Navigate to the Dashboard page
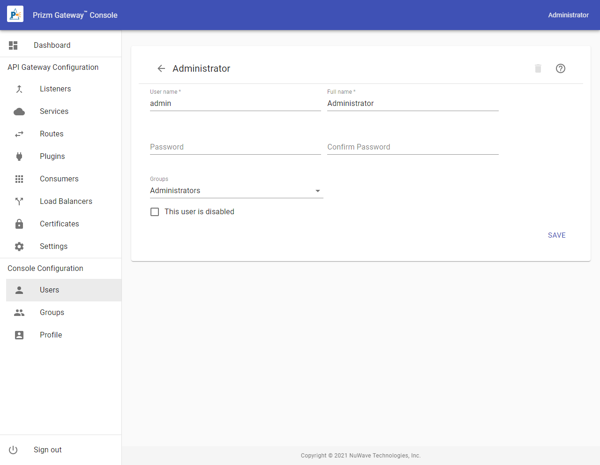 pyautogui.click(x=52, y=45)
